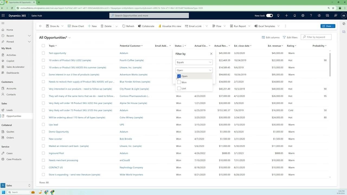The width and height of the screenshot is (347, 195).
Task: Open the Fourth Coffee (sample) customer link
Action: (x=132, y=60)
